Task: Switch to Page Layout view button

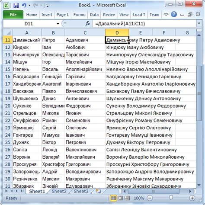Action: click(x=120, y=198)
